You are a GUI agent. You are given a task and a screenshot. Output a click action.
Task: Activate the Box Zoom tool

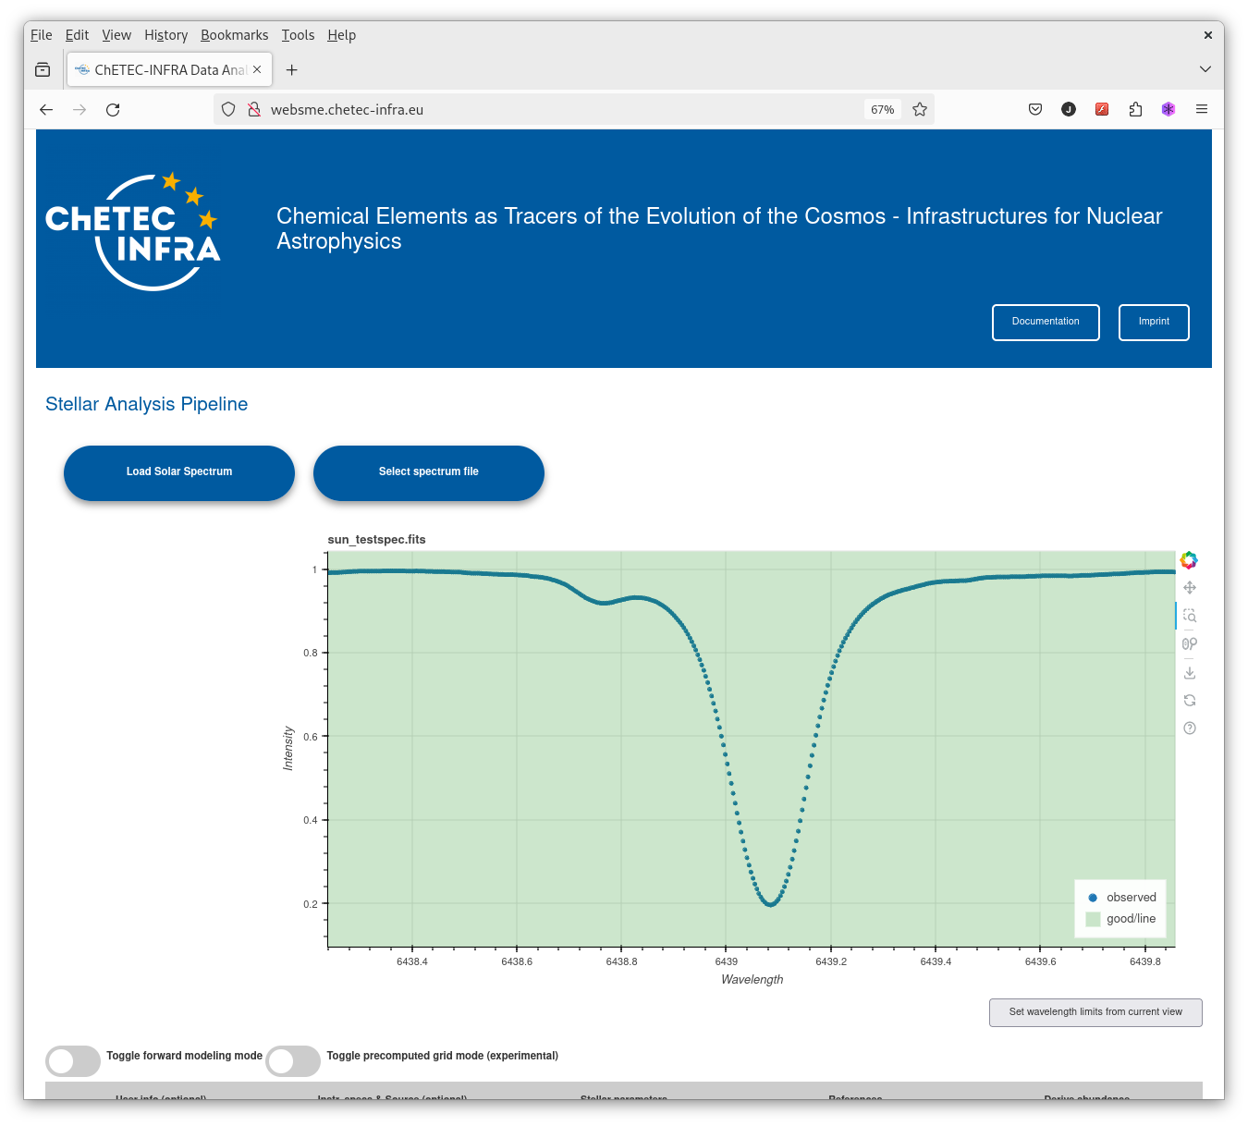1190,616
